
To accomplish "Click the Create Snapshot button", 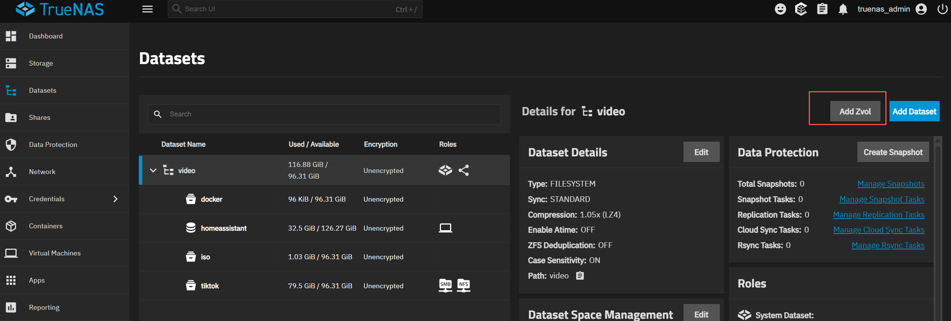I will (x=893, y=152).
